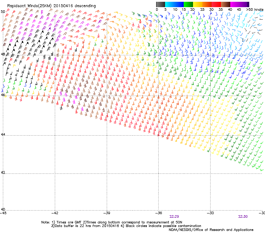Click the 'NOAA/NESDIS/Office of Research and Applications' credit

[211, 230]
